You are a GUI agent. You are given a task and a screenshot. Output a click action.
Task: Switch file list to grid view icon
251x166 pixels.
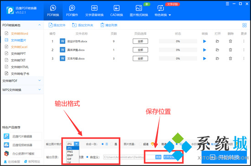pos(244,25)
